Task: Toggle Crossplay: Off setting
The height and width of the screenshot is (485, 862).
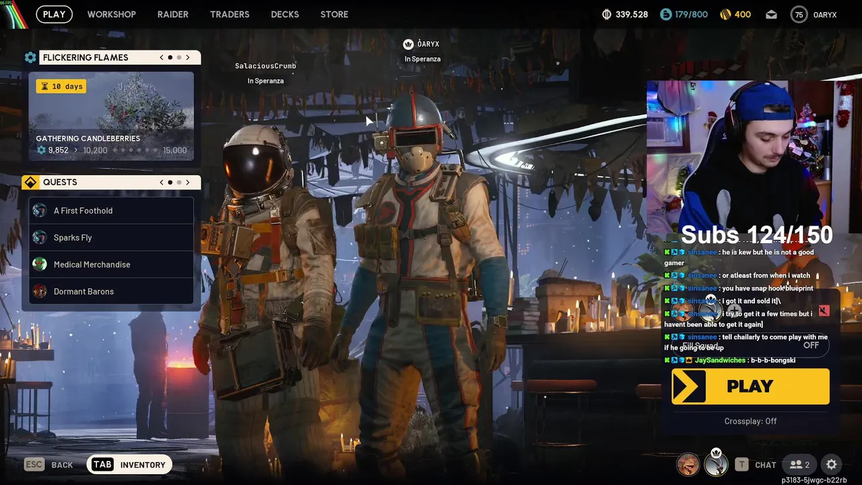Action: tap(750, 421)
